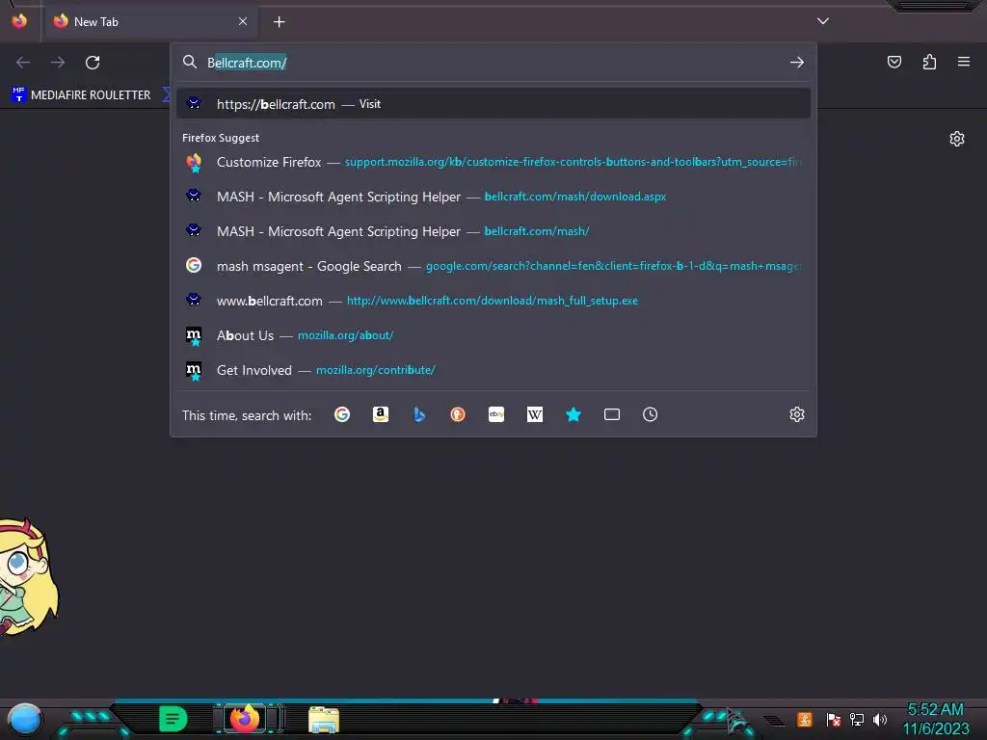Visit https://bellcraft.com suggestion
The image size is (987, 740).
[493, 104]
